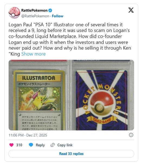The image size is (141, 165).
Task: Click the @RattlePokemon handle
Action: tap(35, 16)
